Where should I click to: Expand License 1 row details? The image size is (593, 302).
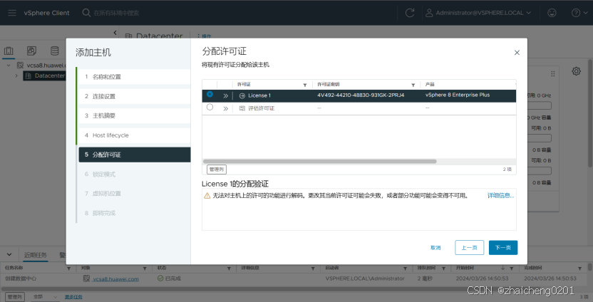(x=225, y=95)
